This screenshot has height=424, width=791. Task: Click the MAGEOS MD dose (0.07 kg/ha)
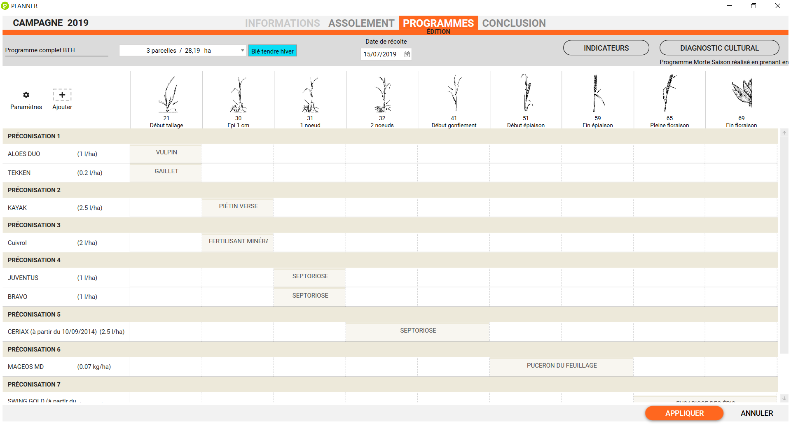[x=94, y=367]
